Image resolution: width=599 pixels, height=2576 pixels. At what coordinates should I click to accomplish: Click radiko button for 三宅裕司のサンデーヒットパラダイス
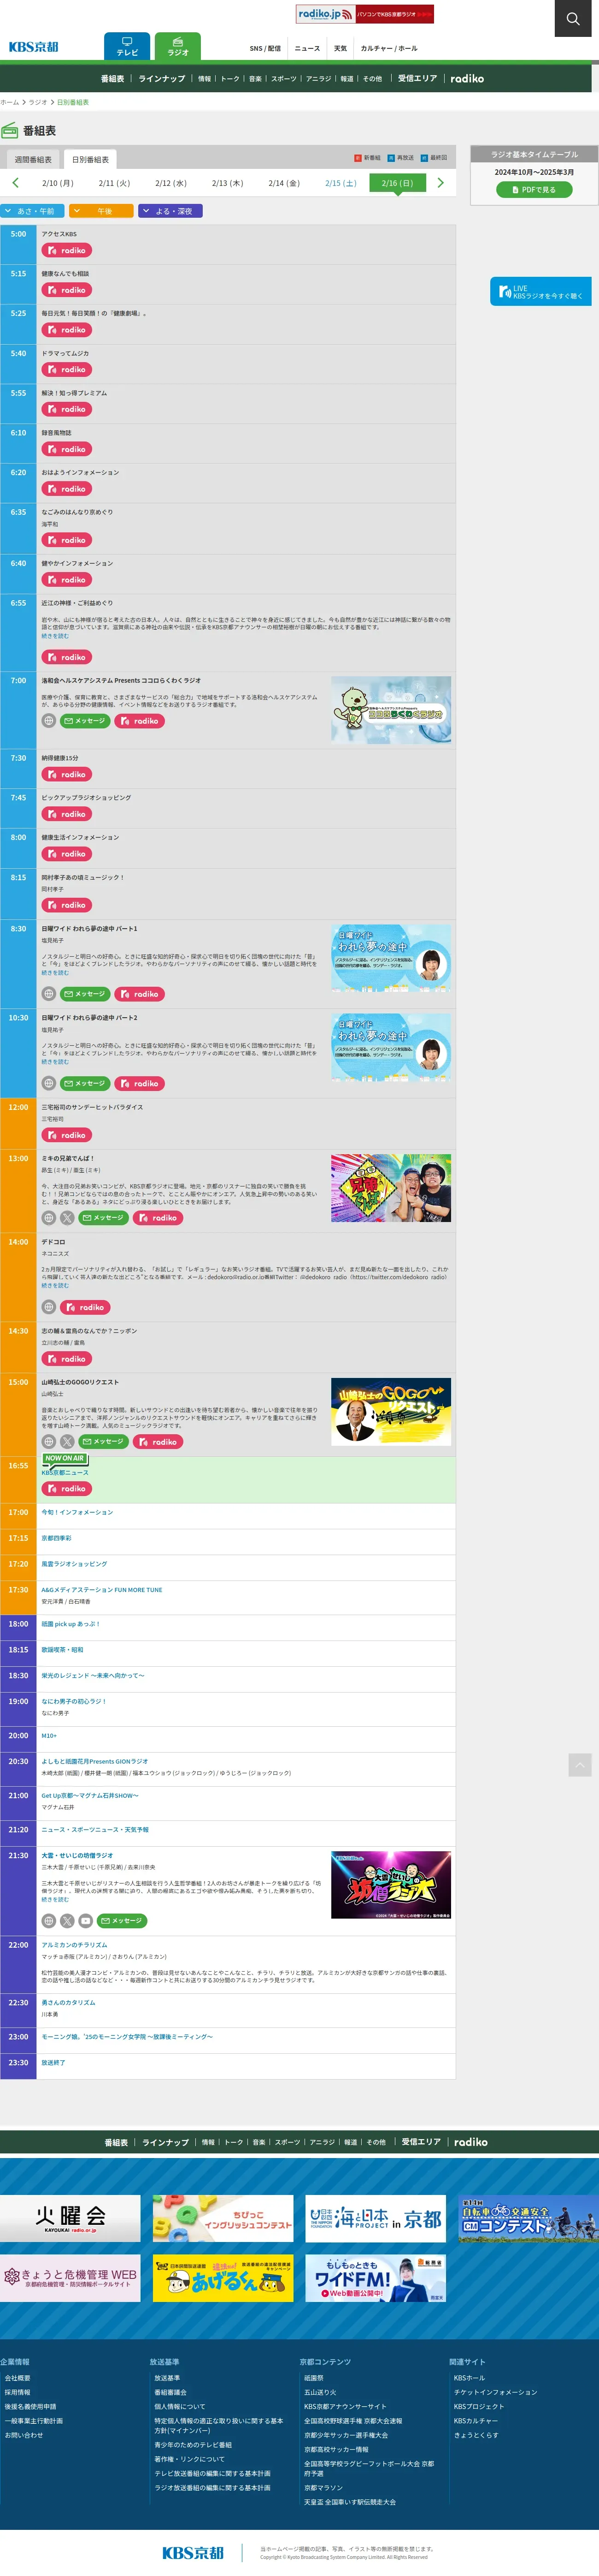[x=66, y=1135]
